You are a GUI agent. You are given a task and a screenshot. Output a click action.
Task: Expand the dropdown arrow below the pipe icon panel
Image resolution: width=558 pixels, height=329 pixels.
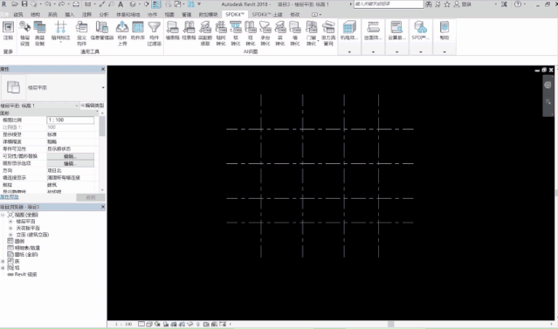373,52
